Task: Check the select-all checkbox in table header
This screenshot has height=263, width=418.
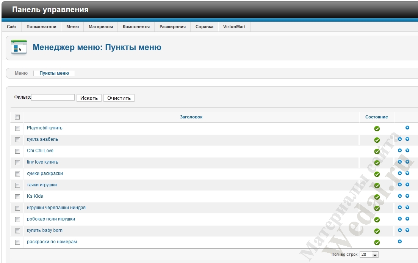Action: pyautogui.click(x=17, y=117)
